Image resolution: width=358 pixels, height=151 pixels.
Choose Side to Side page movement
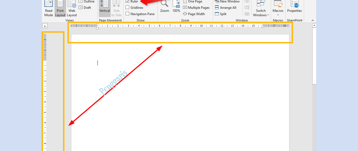pyautogui.click(x=116, y=9)
